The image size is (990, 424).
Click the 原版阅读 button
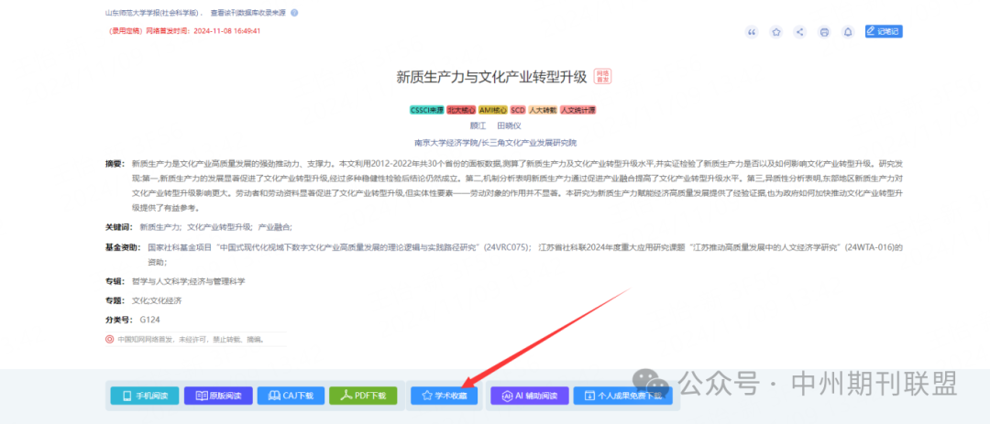pos(218,396)
